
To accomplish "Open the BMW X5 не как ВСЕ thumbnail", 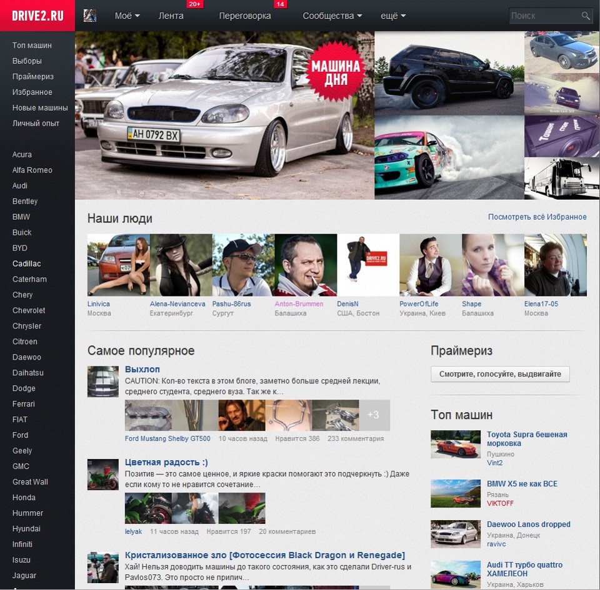I will pos(456,493).
